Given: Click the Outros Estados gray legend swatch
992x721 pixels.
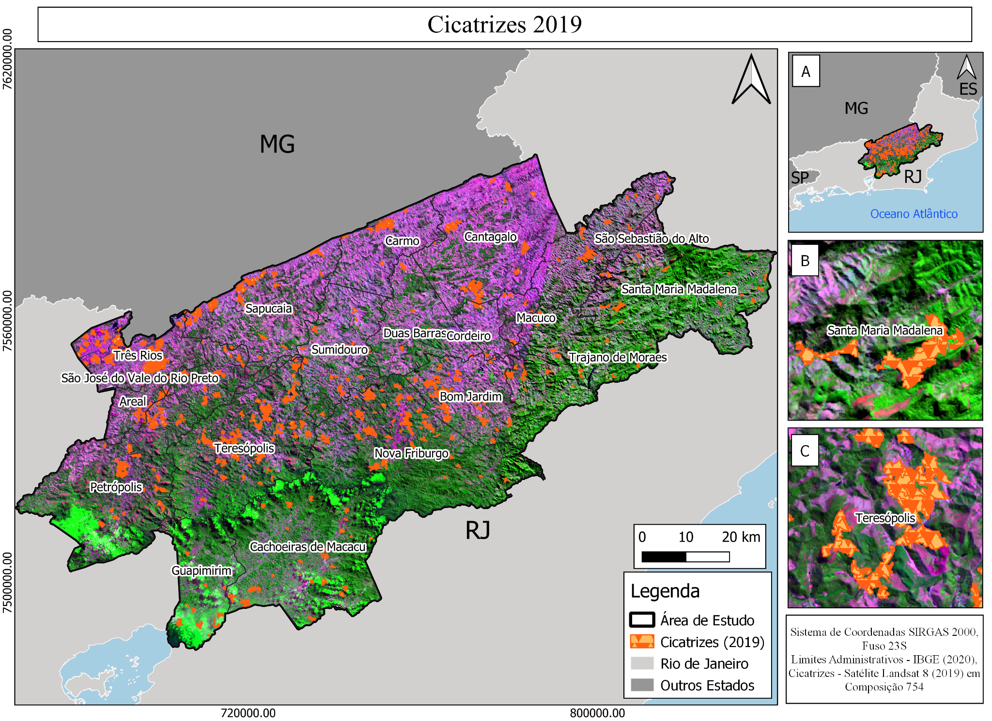Looking at the screenshot, I should point(642,685).
